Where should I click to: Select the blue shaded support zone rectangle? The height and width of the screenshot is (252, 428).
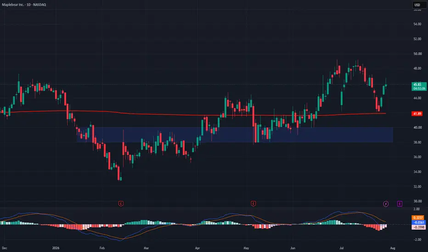point(235,135)
